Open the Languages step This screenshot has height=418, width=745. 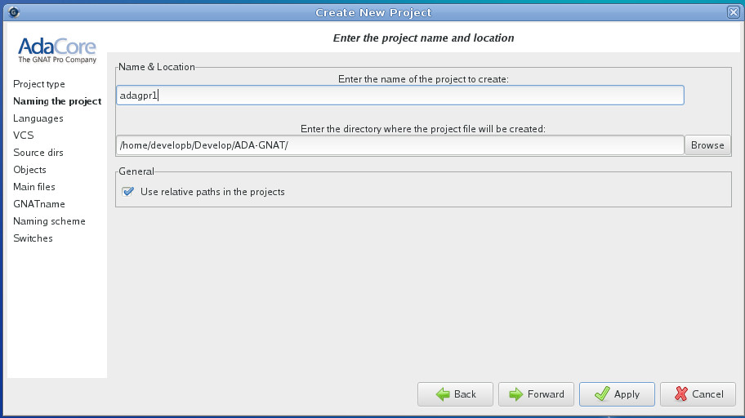pos(38,118)
